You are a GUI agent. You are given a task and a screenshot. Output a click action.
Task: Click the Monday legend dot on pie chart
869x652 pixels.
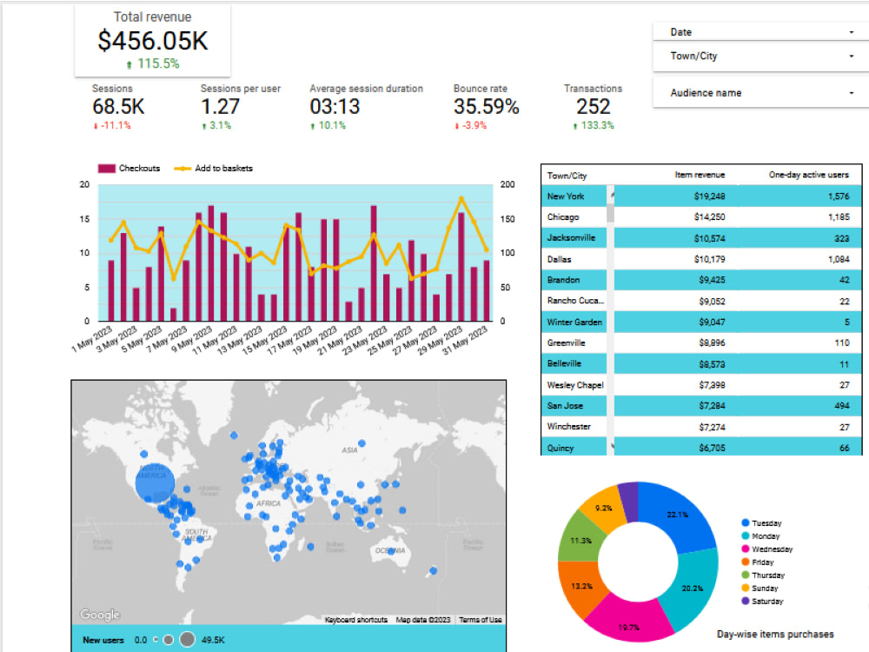click(743, 536)
